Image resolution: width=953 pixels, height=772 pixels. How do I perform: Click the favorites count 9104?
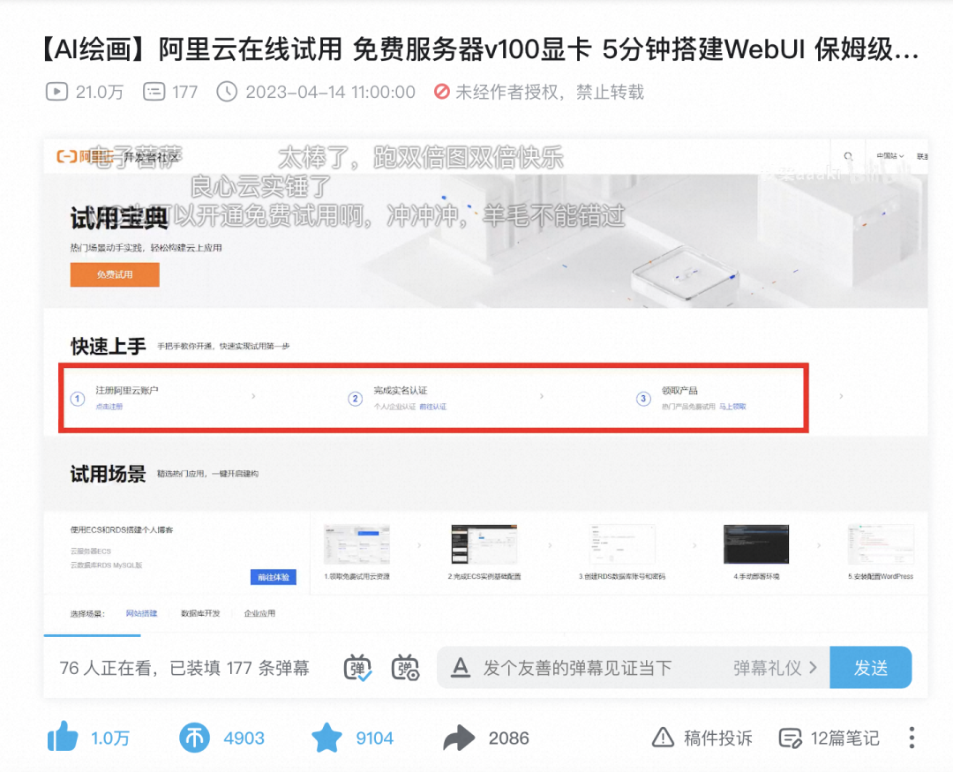coord(374,738)
